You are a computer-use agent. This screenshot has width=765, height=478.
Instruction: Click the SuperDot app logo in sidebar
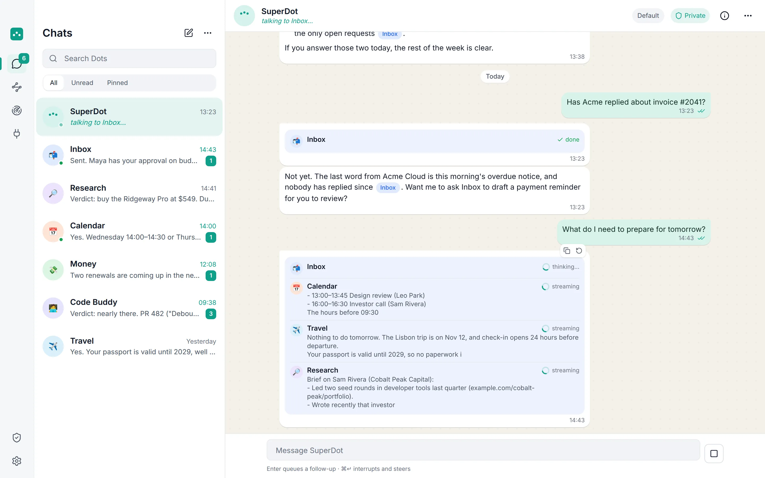pos(17,34)
